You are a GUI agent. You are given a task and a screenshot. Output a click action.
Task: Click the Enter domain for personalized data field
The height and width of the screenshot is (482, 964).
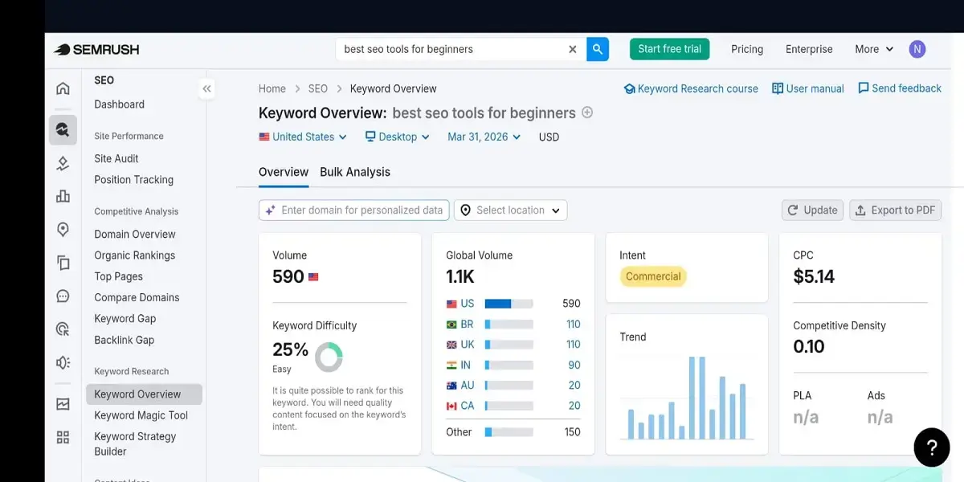point(353,210)
